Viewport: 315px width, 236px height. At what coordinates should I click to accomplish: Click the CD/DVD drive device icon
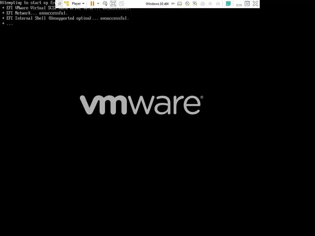pyautogui.click(x=187, y=4)
